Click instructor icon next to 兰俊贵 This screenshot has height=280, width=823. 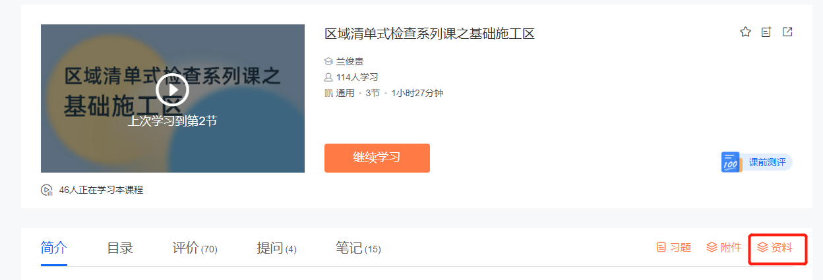(328, 61)
